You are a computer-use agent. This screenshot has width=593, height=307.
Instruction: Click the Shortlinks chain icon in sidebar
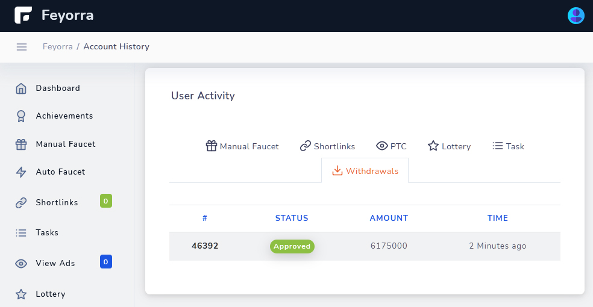pos(21,203)
